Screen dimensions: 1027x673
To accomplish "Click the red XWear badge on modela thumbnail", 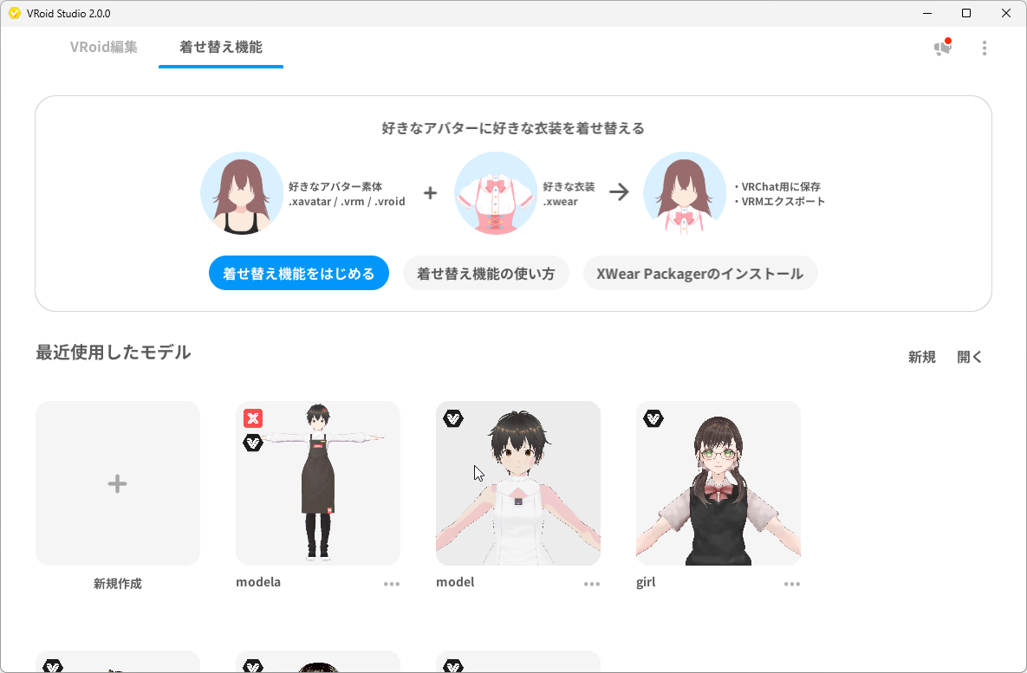I will click(x=252, y=418).
